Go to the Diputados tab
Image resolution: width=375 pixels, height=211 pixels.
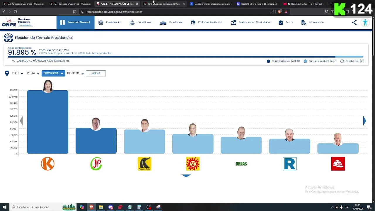(171, 22)
